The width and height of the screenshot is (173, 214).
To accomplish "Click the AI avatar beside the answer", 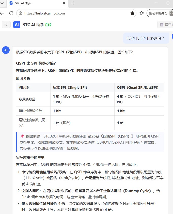I will tap(6, 50).
